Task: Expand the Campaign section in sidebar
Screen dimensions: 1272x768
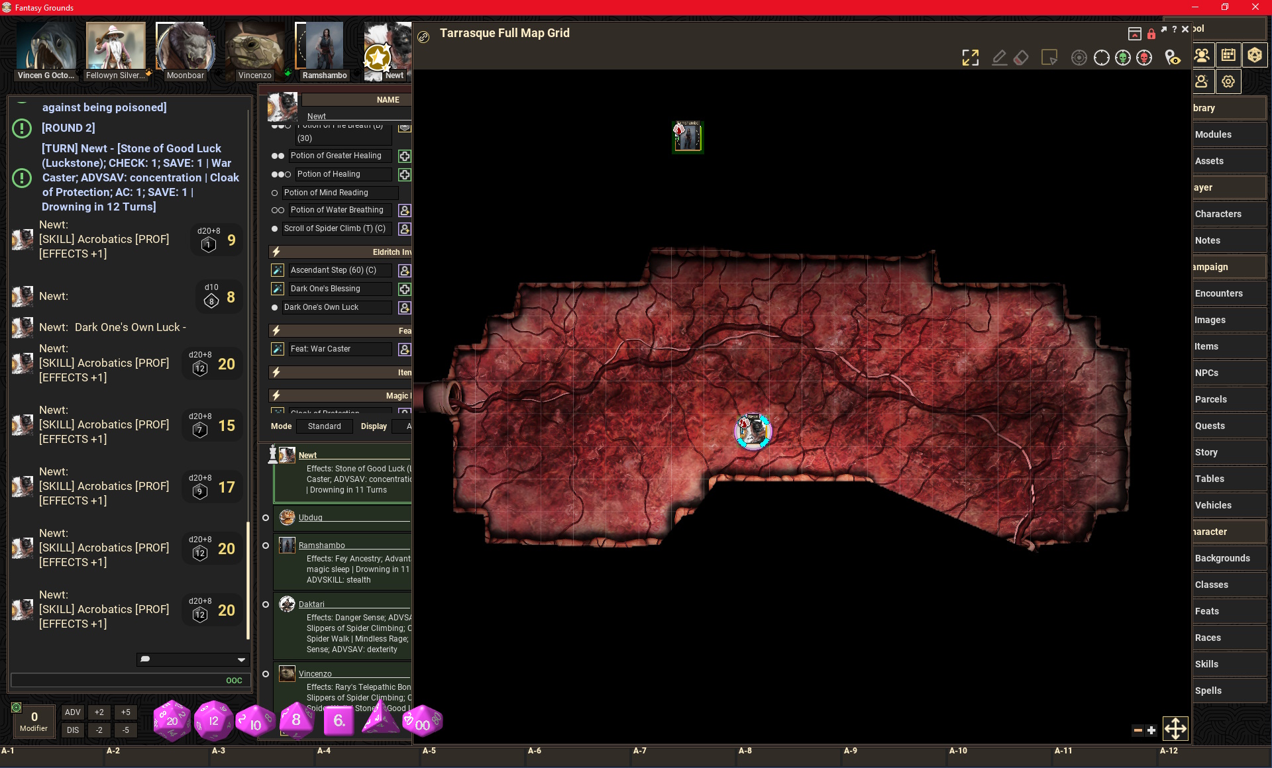Action: (x=1230, y=267)
